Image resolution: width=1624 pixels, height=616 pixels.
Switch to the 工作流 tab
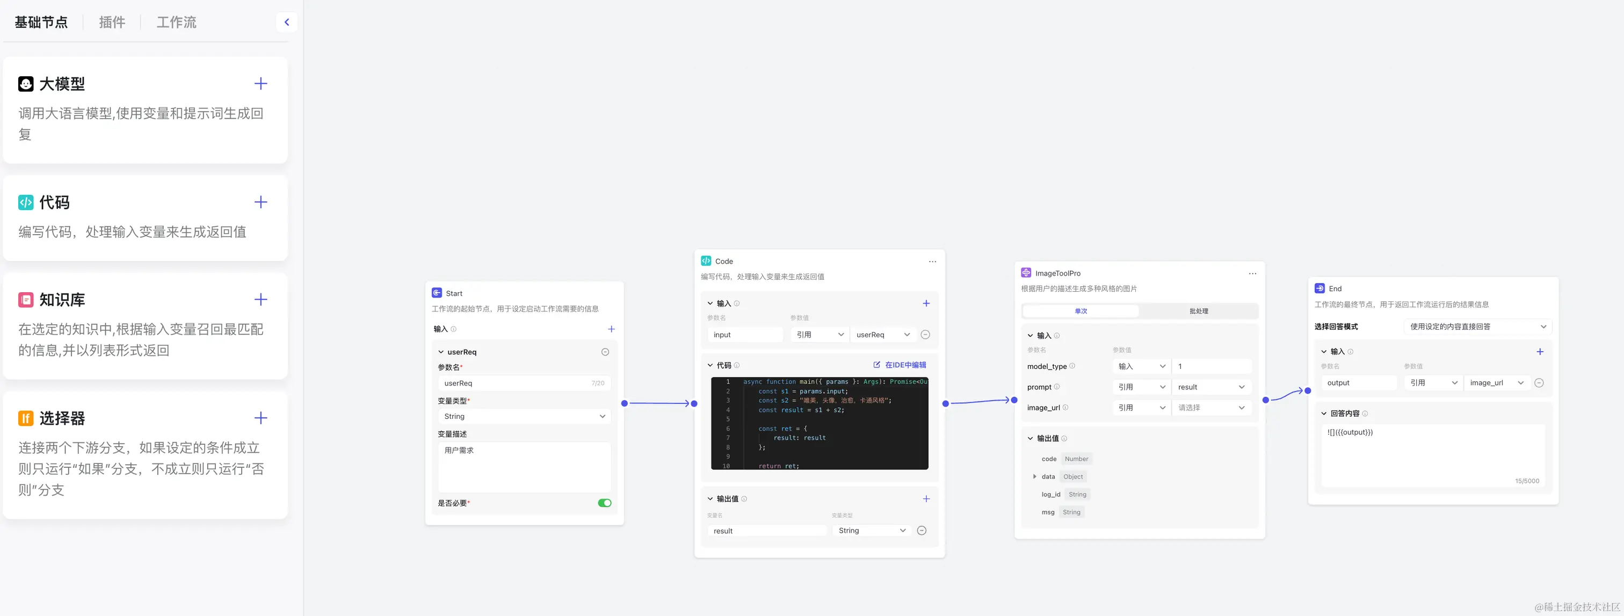(176, 22)
